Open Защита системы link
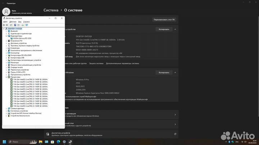This screenshot has height=145, width=259. click(96, 63)
